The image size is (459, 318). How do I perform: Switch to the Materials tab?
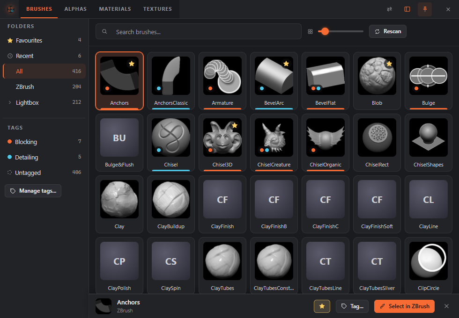[x=115, y=9]
